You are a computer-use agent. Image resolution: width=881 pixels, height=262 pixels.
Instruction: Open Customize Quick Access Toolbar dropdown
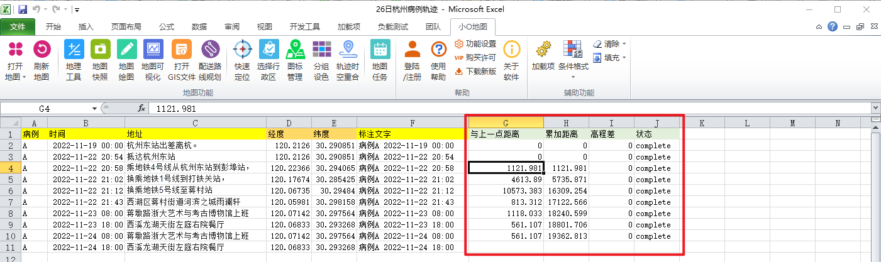[77, 10]
